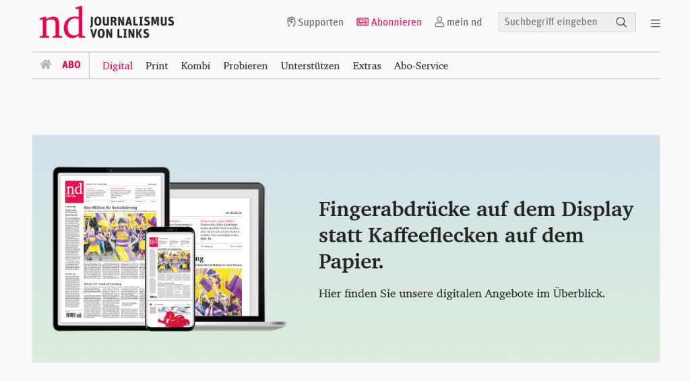690x381 pixels.
Task: Open the hamburger menu icon
Action: pos(655,23)
